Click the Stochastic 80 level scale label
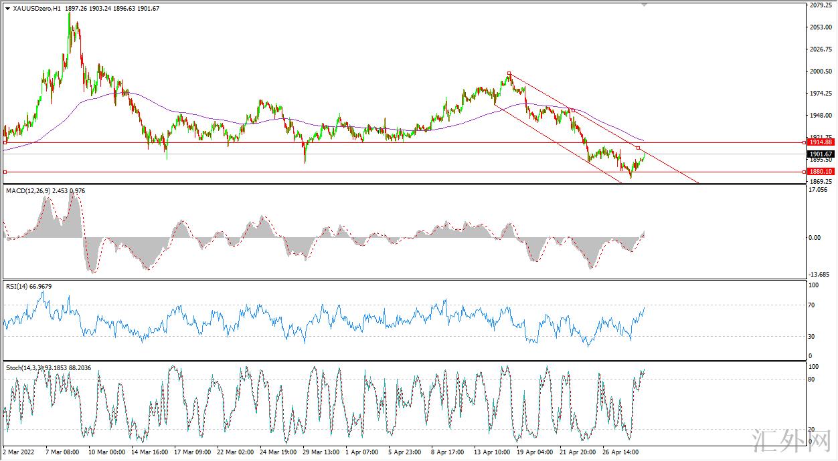Screen dimensions: 838x461 coord(813,379)
